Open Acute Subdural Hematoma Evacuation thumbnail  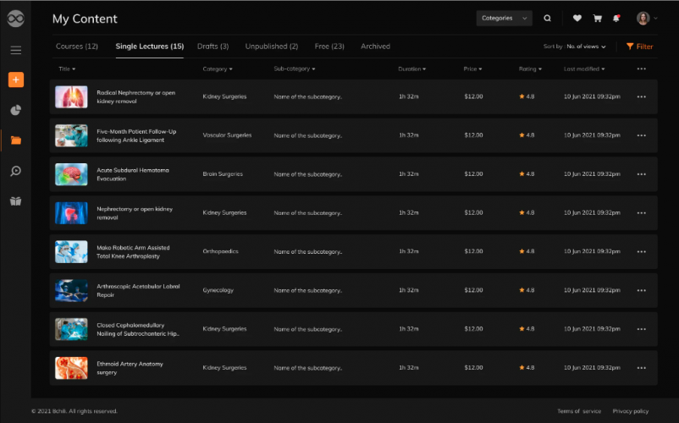71,174
